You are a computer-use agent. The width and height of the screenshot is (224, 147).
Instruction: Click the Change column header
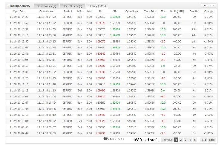click(x=208, y=11)
